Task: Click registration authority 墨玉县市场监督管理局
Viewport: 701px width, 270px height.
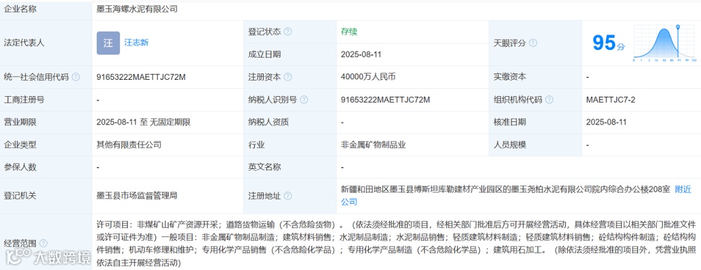Action: click(137, 196)
